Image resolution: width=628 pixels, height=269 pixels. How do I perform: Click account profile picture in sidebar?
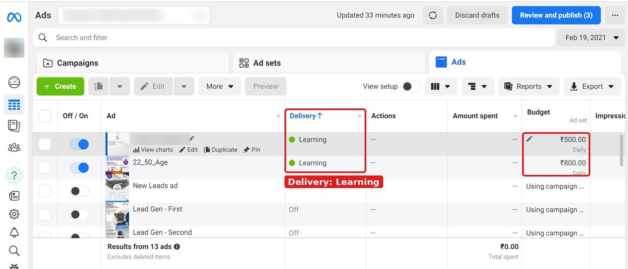pyautogui.click(x=14, y=48)
